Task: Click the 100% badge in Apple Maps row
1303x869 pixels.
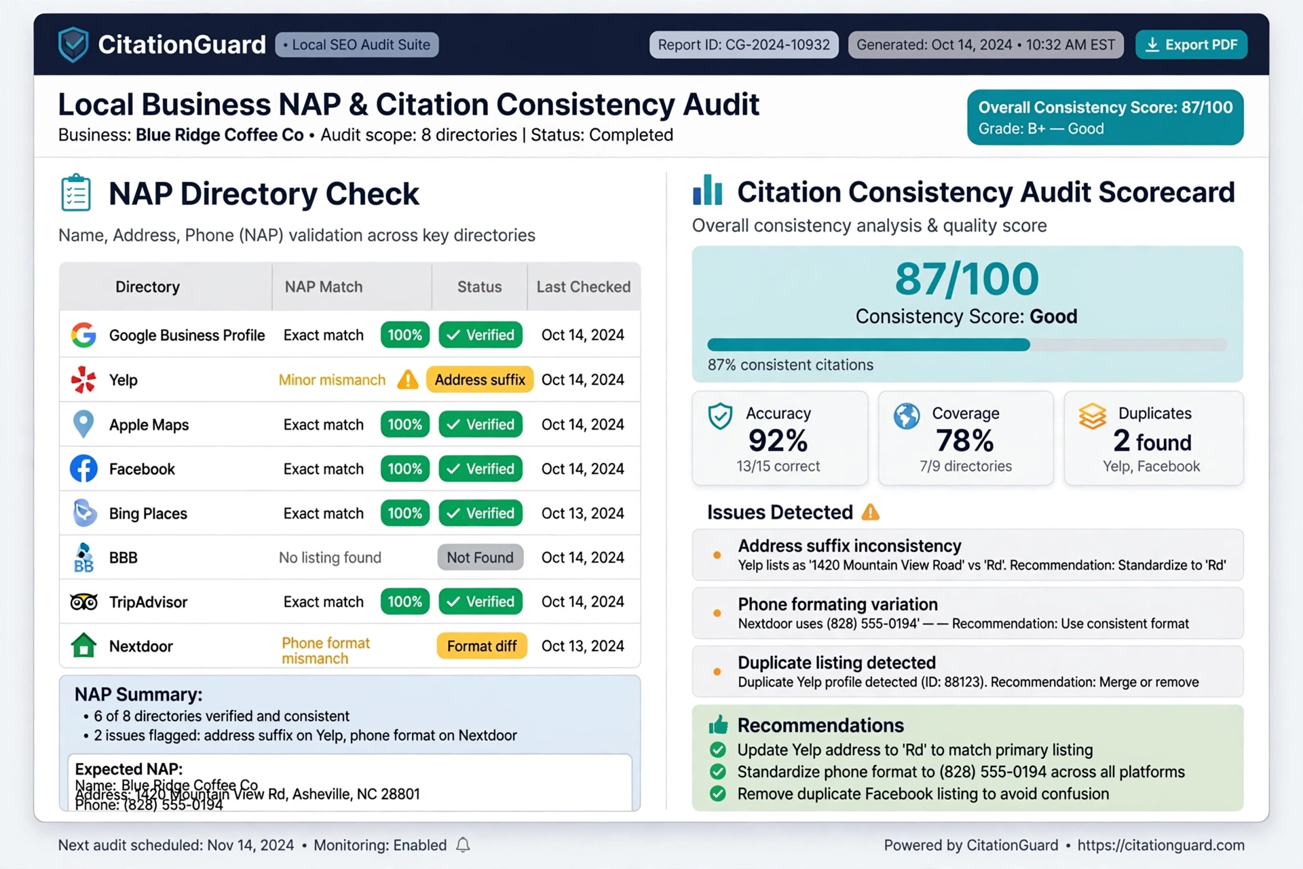Action: coord(405,424)
